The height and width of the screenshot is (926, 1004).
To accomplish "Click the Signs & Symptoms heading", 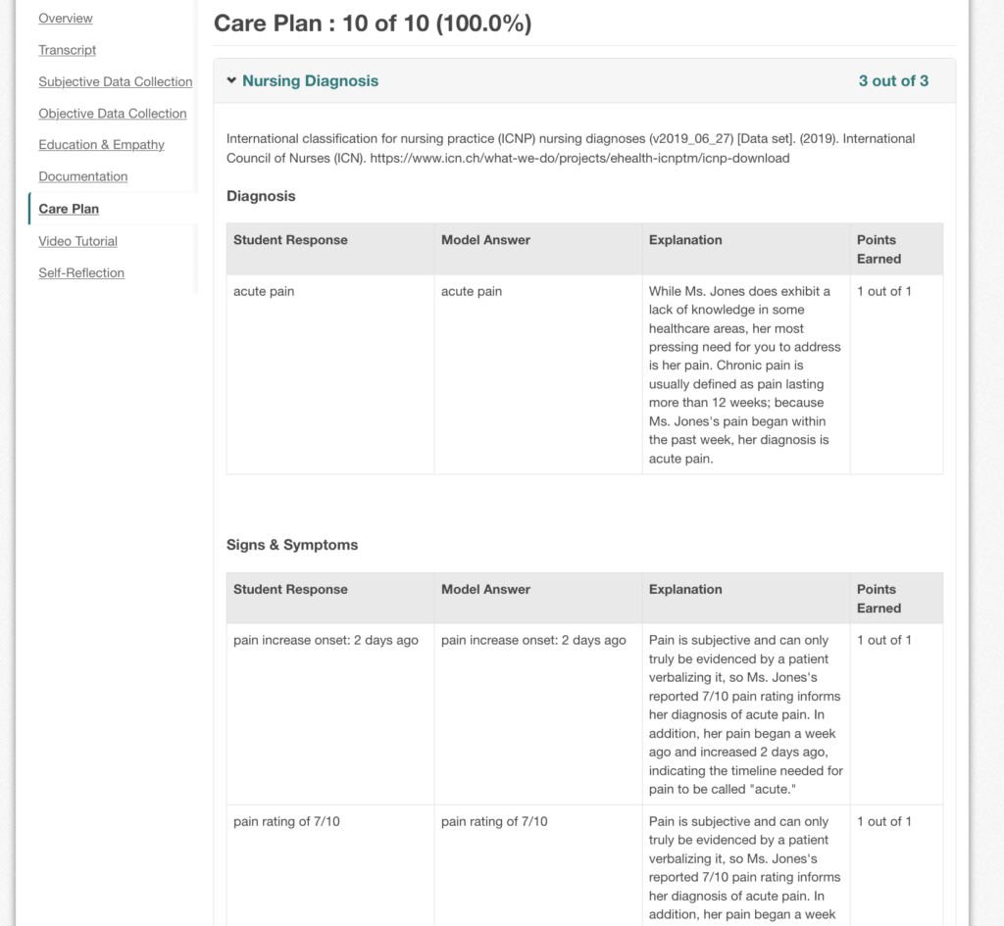I will tap(292, 545).
